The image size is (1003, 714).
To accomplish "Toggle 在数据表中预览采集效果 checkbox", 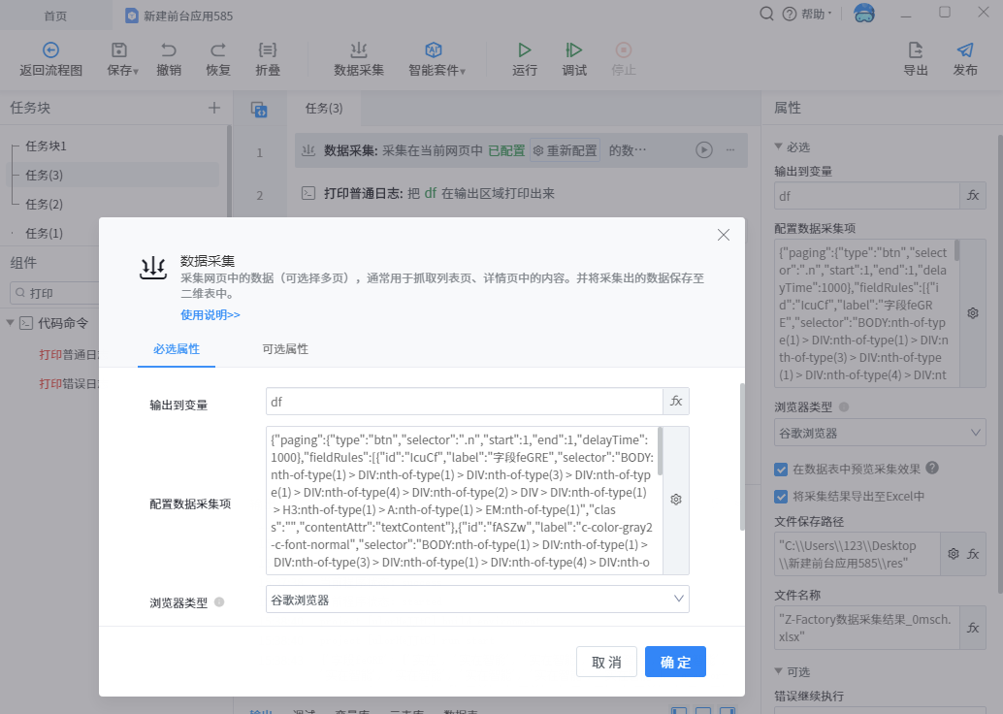I will pyautogui.click(x=781, y=469).
